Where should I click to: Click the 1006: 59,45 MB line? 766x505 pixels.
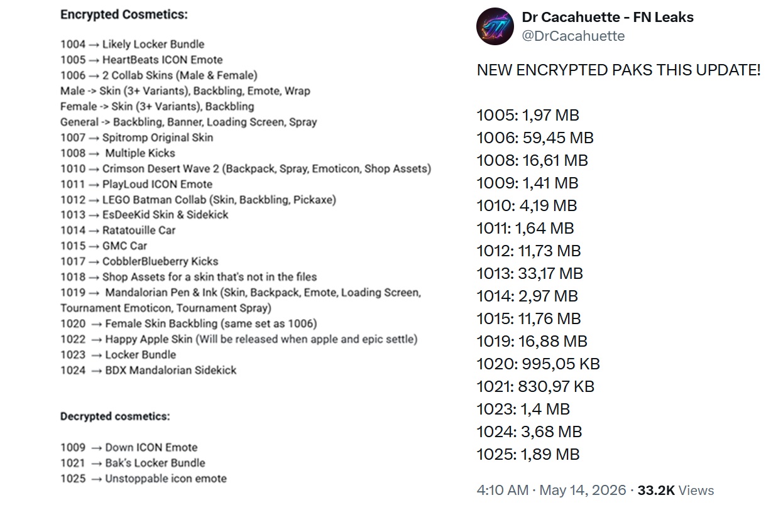(535, 138)
